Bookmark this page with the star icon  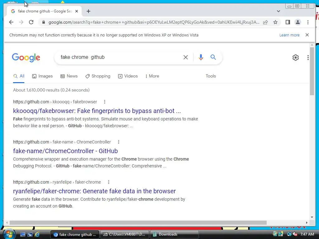[x=275, y=22]
